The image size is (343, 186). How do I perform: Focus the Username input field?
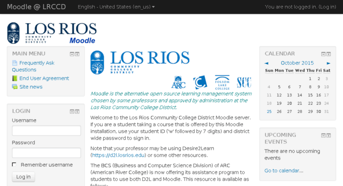pyautogui.click(x=46, y=131)
